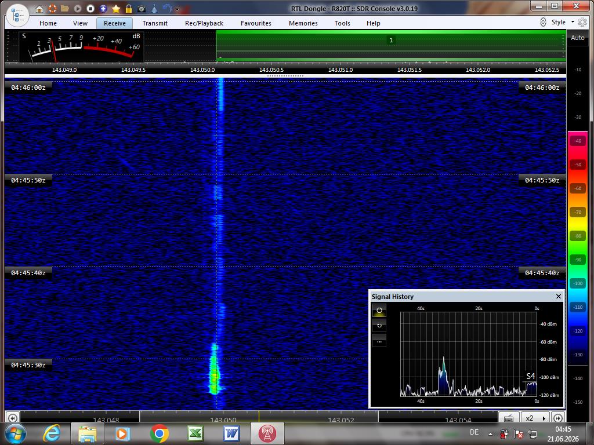Show hidden system tray icons arrow
594x445 pixels.
click(490, 433)
